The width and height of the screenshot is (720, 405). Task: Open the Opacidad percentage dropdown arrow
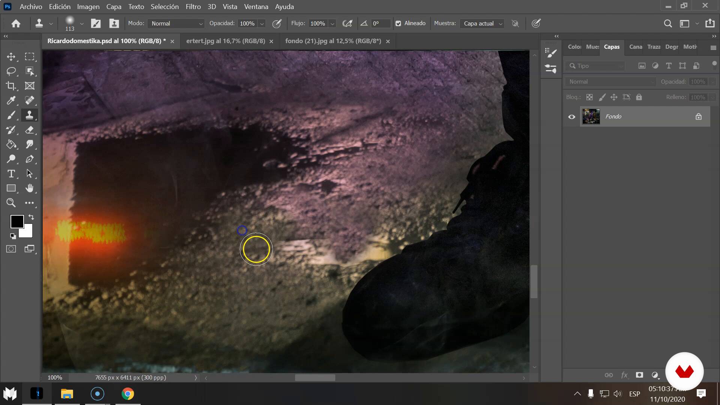click(262, 23)
